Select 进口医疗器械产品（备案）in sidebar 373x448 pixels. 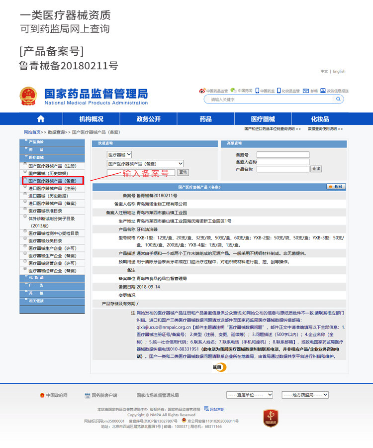tap(53, 204)
